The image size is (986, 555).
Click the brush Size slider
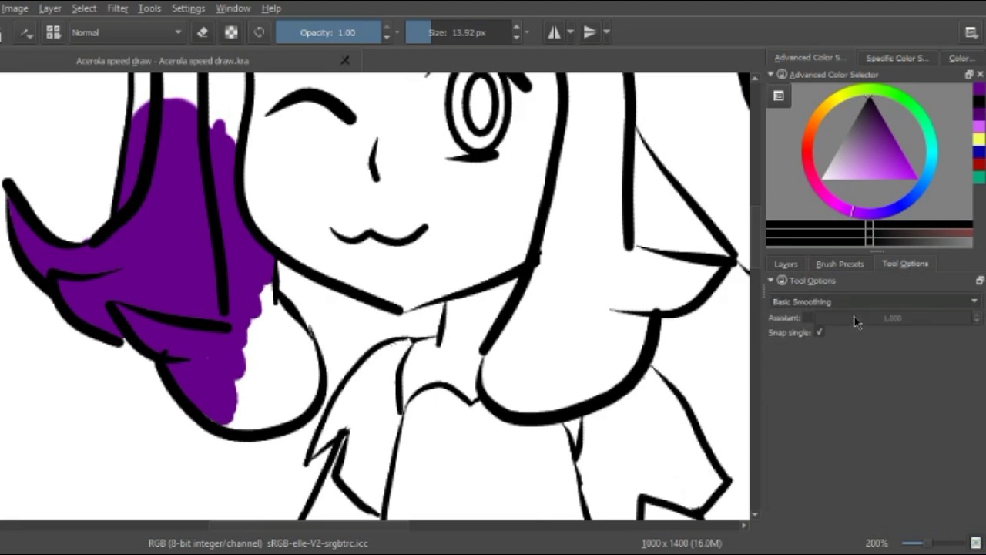[458, 32]
